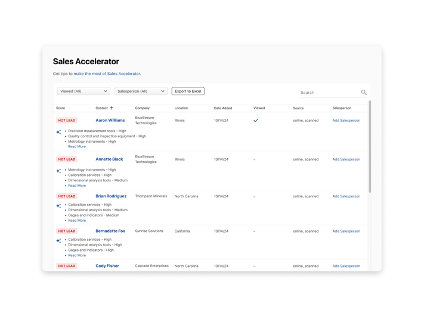Sort by the Date Added column header
424x317 pixels.
pyautogui.click(x=223, y=108)
